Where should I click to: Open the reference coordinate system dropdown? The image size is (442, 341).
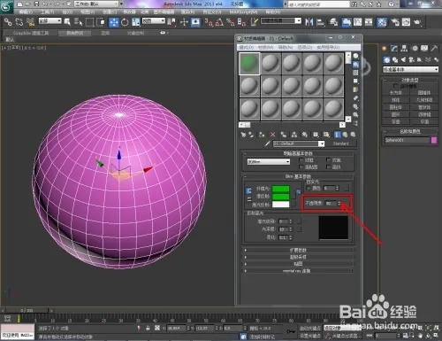[x=154, y=21]
